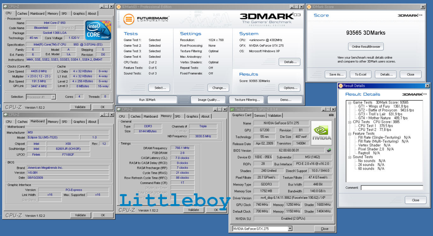The width and height of the screenshot is (433, 236).
Task: Select the 24 sounds N/A row
Action: 371,165
